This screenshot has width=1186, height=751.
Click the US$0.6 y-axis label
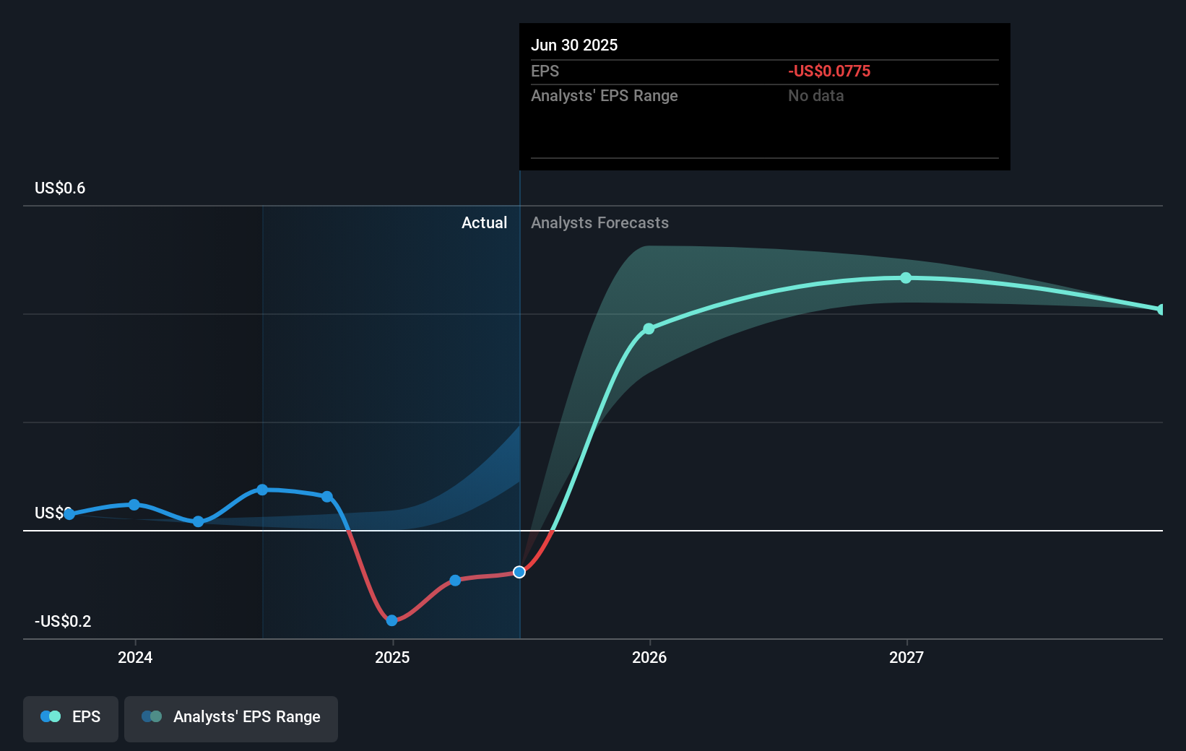point(60,188)
